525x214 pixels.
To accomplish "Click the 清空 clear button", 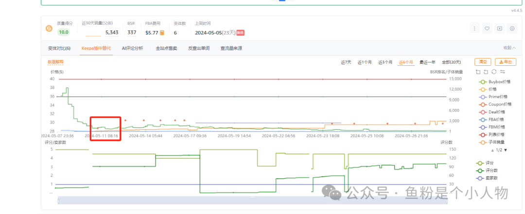I will click(x=483, y=61).
